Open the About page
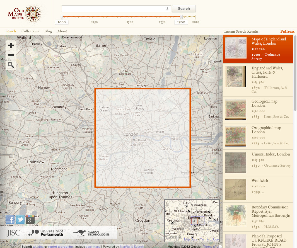Screen dimensions: 297x248 (62, 31)
